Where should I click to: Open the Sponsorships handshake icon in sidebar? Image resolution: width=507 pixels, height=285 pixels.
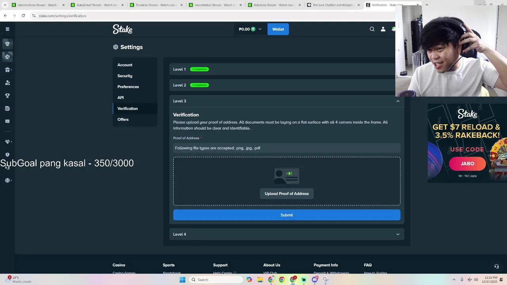coord(7,142)
